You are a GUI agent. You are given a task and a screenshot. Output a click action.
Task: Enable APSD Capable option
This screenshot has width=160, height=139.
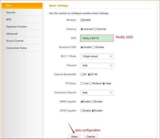pyautogui.click(x=82, y=111)
